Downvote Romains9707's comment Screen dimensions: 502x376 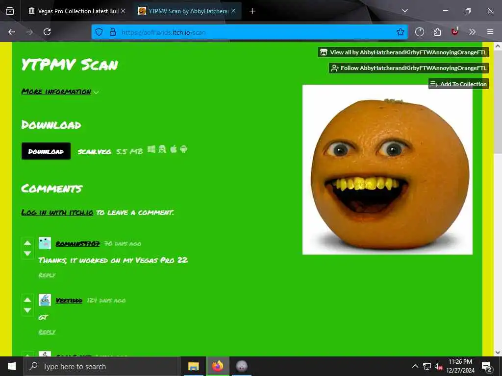(27, 254)
